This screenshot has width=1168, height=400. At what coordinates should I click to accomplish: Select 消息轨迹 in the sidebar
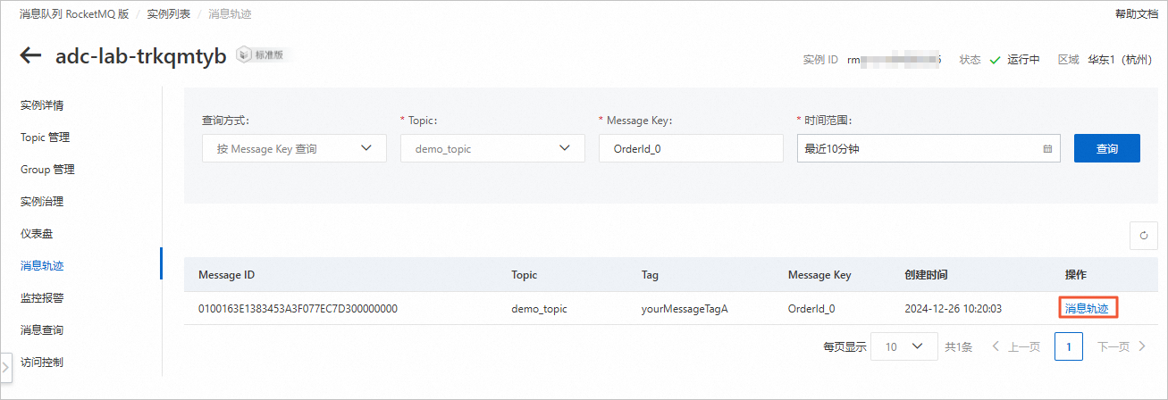pyautogui.click(x=42, y=266)
